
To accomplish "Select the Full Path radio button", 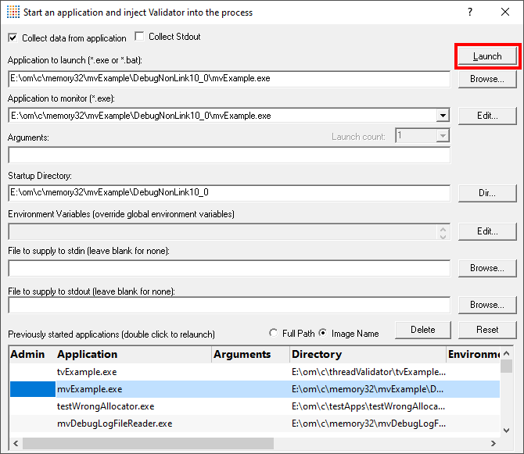I will pyautogui.click(x=274, y=333).
